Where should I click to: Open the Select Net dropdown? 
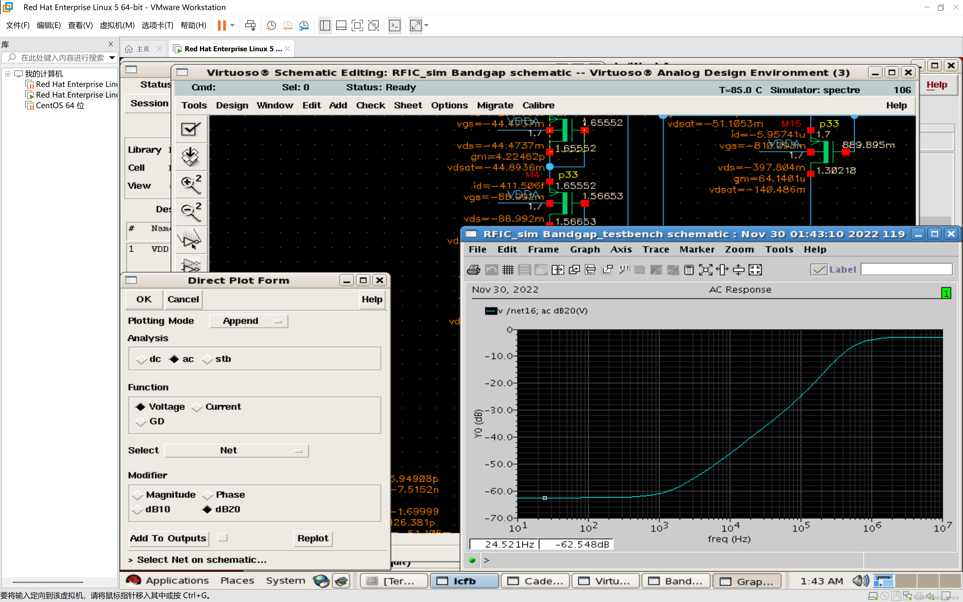[236, 451]
